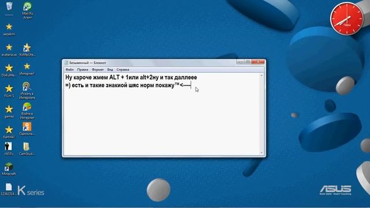
Task: Close the Notepad window
Action: point(258,62)
